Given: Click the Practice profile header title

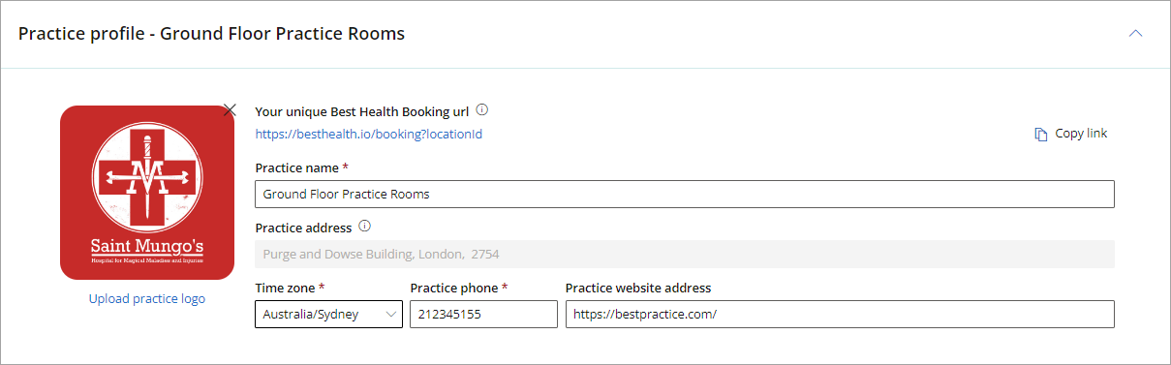Looking at the screenshot, I should [x=211, y=33].
